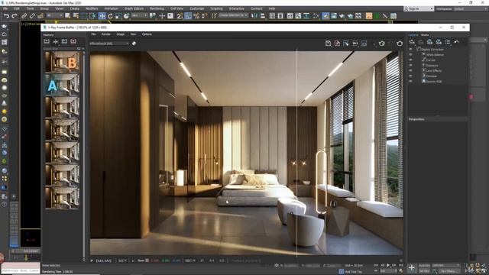Screen dimensions: 489x275
Task: Click Save image icon in frame buffer
Action: tap(328, 44)
